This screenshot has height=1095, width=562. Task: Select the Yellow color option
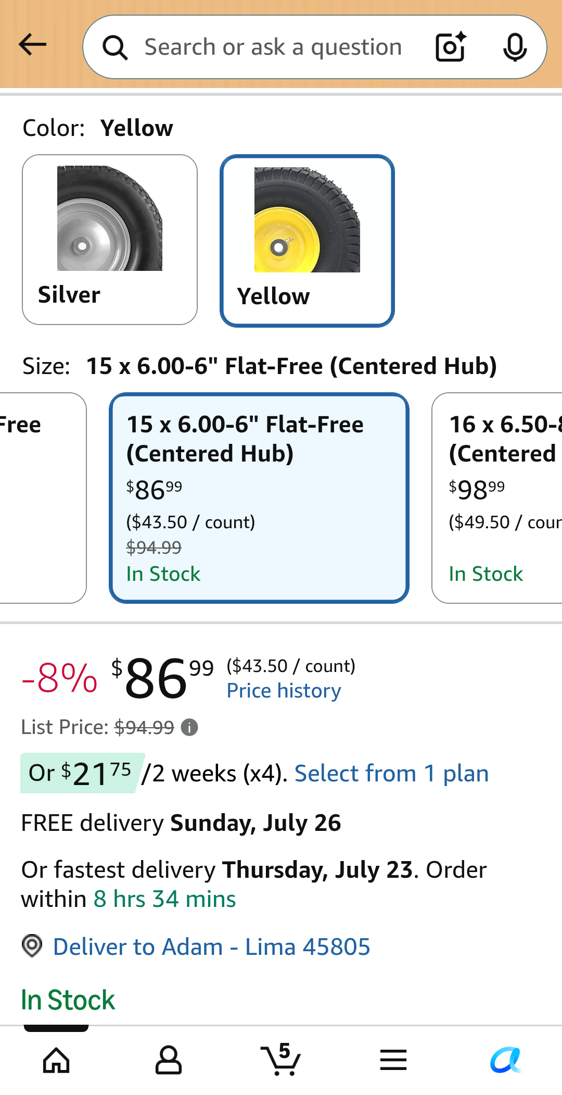(307, 241)
